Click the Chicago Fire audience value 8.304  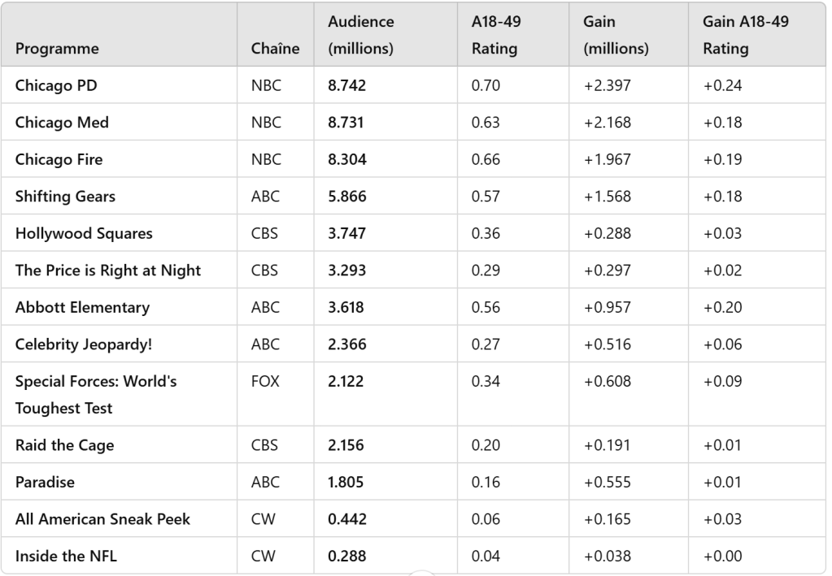(x=347, y=160)
